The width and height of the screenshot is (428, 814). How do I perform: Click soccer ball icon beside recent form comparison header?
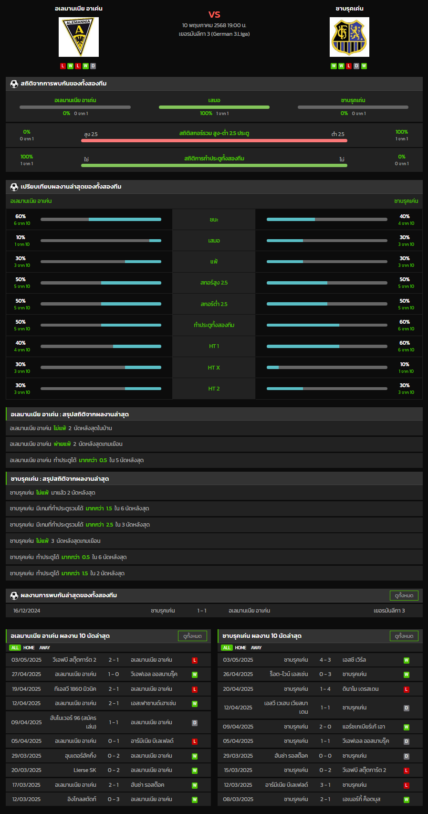coord(14,187)
